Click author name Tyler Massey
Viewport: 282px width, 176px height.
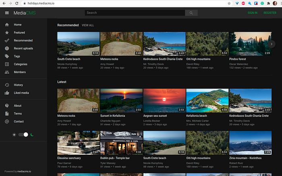[108, 163]
